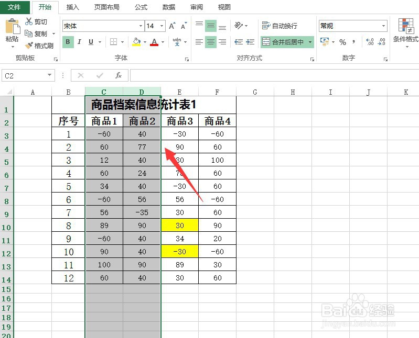Apply cell borders icon
The width and height of the screenshot is (419, 338).
click(114, 42)
